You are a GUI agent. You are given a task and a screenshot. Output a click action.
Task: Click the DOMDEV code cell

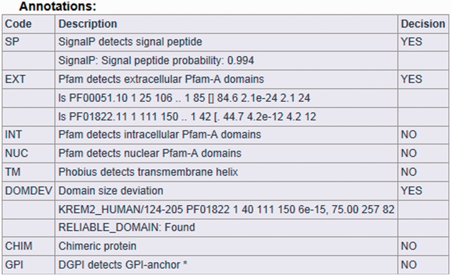coord(28,190)
